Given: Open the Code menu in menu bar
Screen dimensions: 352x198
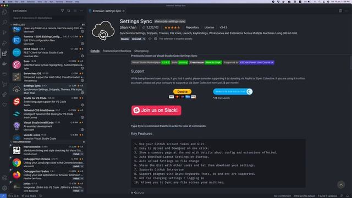Looking at the screenshot, I should pyautogui.click(x=10, y=2).
